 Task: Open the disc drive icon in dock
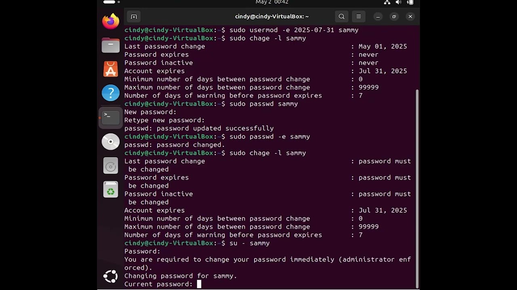(x=110, y=142)
